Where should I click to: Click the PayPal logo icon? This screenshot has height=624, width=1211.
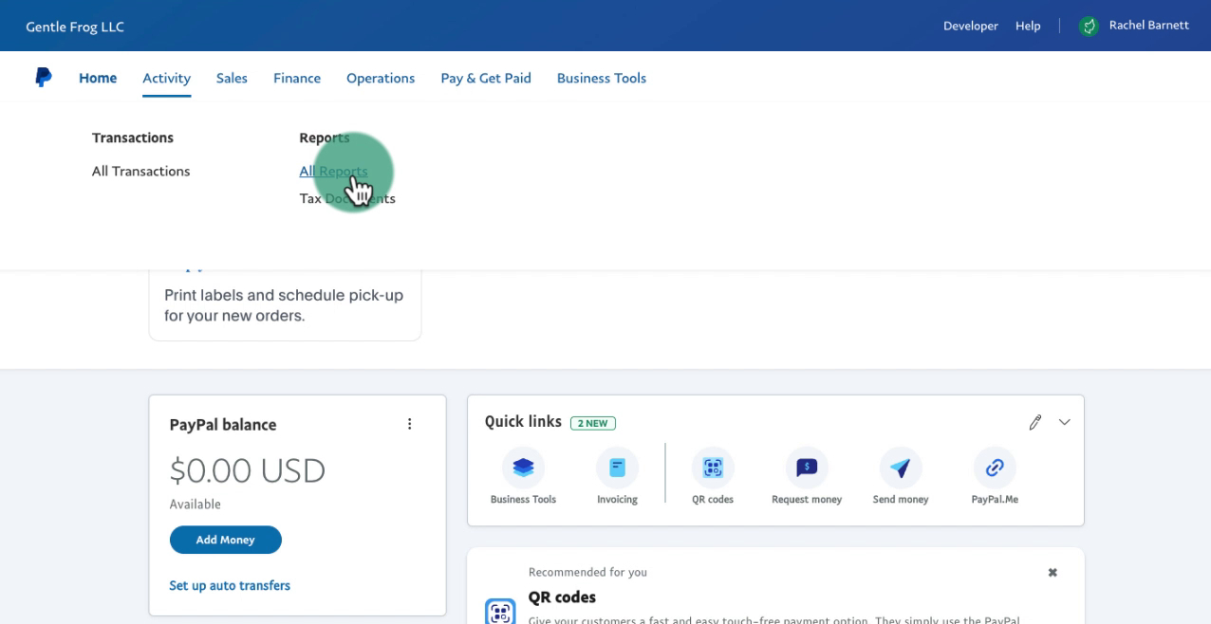43,78
